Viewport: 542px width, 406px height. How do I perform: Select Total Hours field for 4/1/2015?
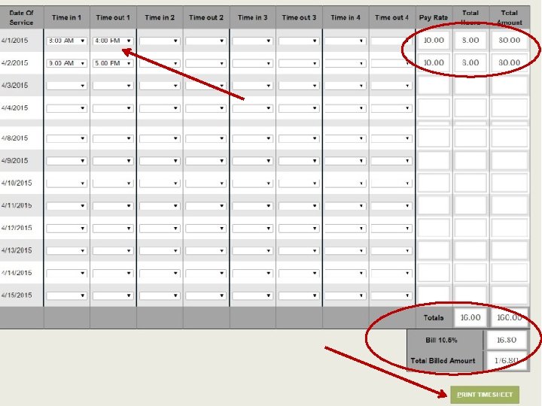tap(470, 41)
